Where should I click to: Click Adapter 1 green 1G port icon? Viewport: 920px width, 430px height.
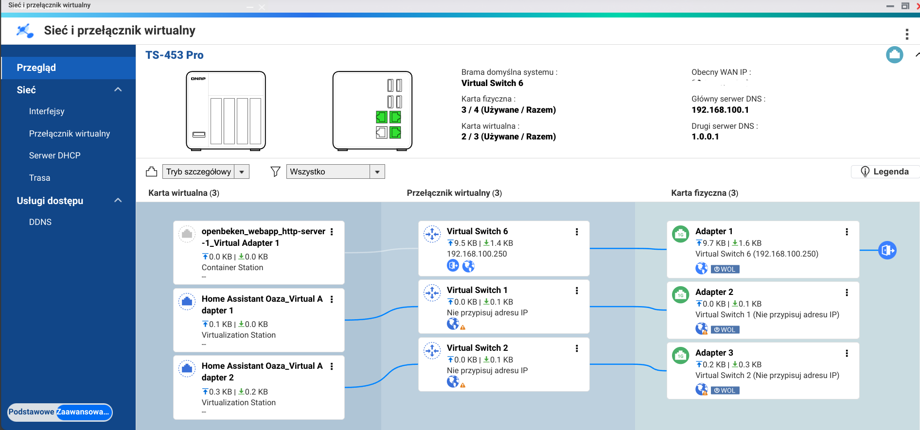point(680,234)
